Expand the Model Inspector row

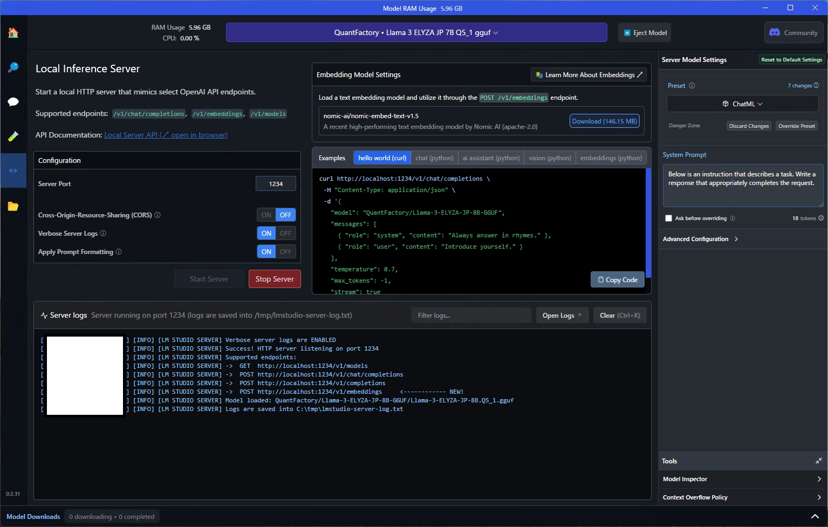[743, 479]
